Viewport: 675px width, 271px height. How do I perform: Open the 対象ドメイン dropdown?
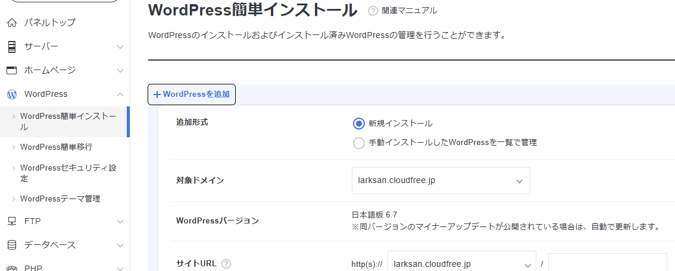tap(441, 181)
